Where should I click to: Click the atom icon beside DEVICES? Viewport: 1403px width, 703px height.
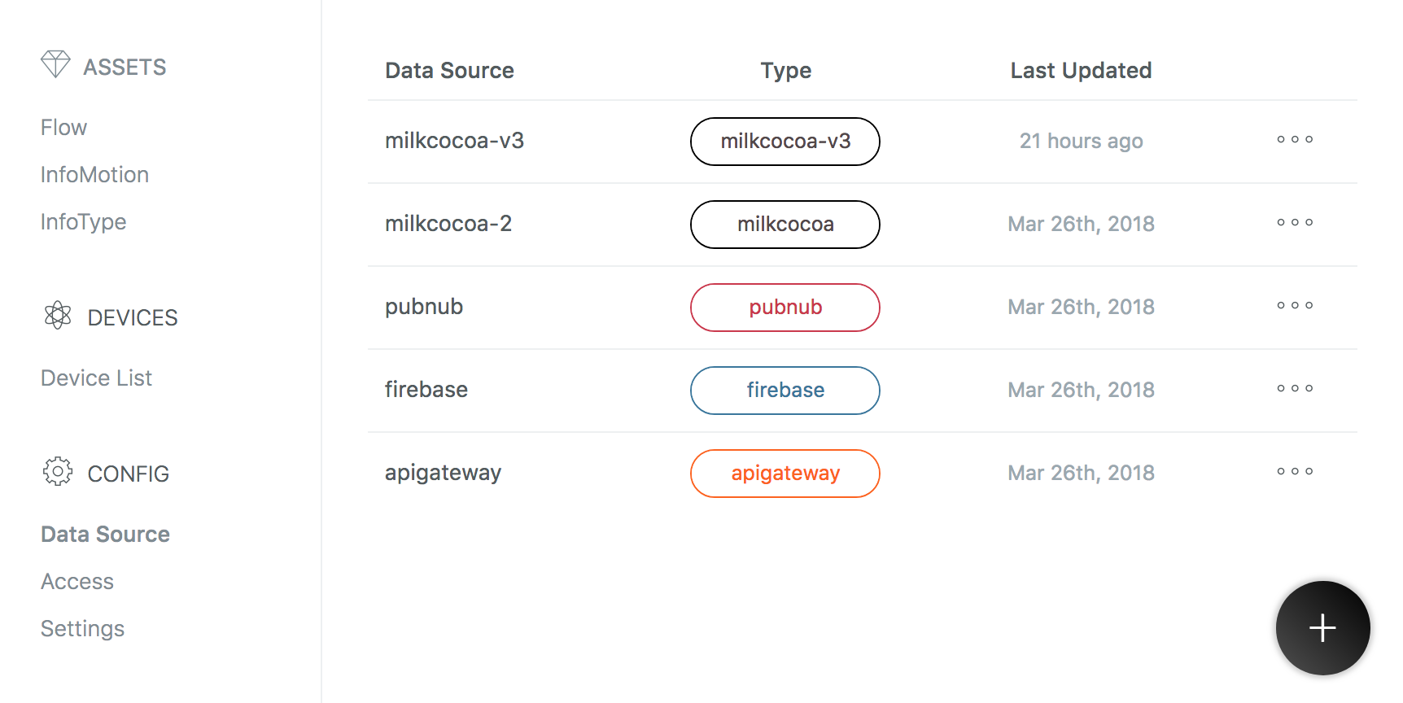(58, 316)
